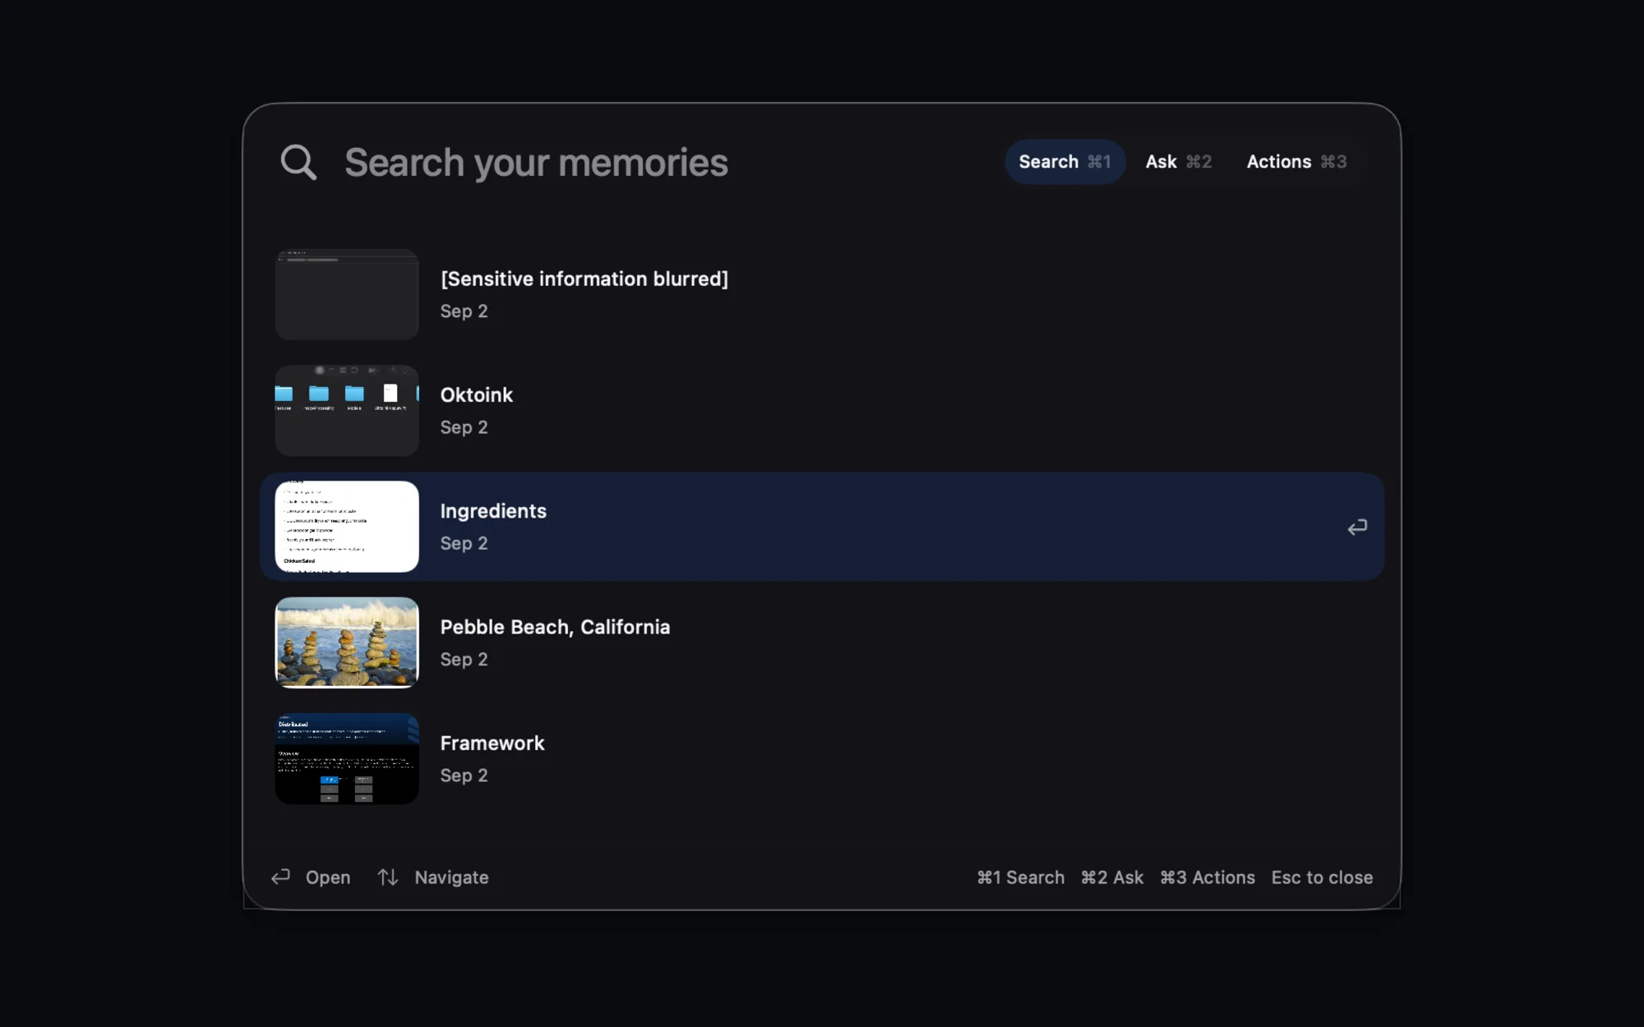Click the Pebble Beach stacked stones thumbnail
1644x1027 pixels.
pos(347,642)
